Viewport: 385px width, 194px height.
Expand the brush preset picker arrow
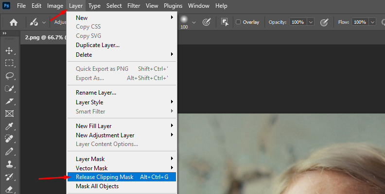click(x=194, y=22)
